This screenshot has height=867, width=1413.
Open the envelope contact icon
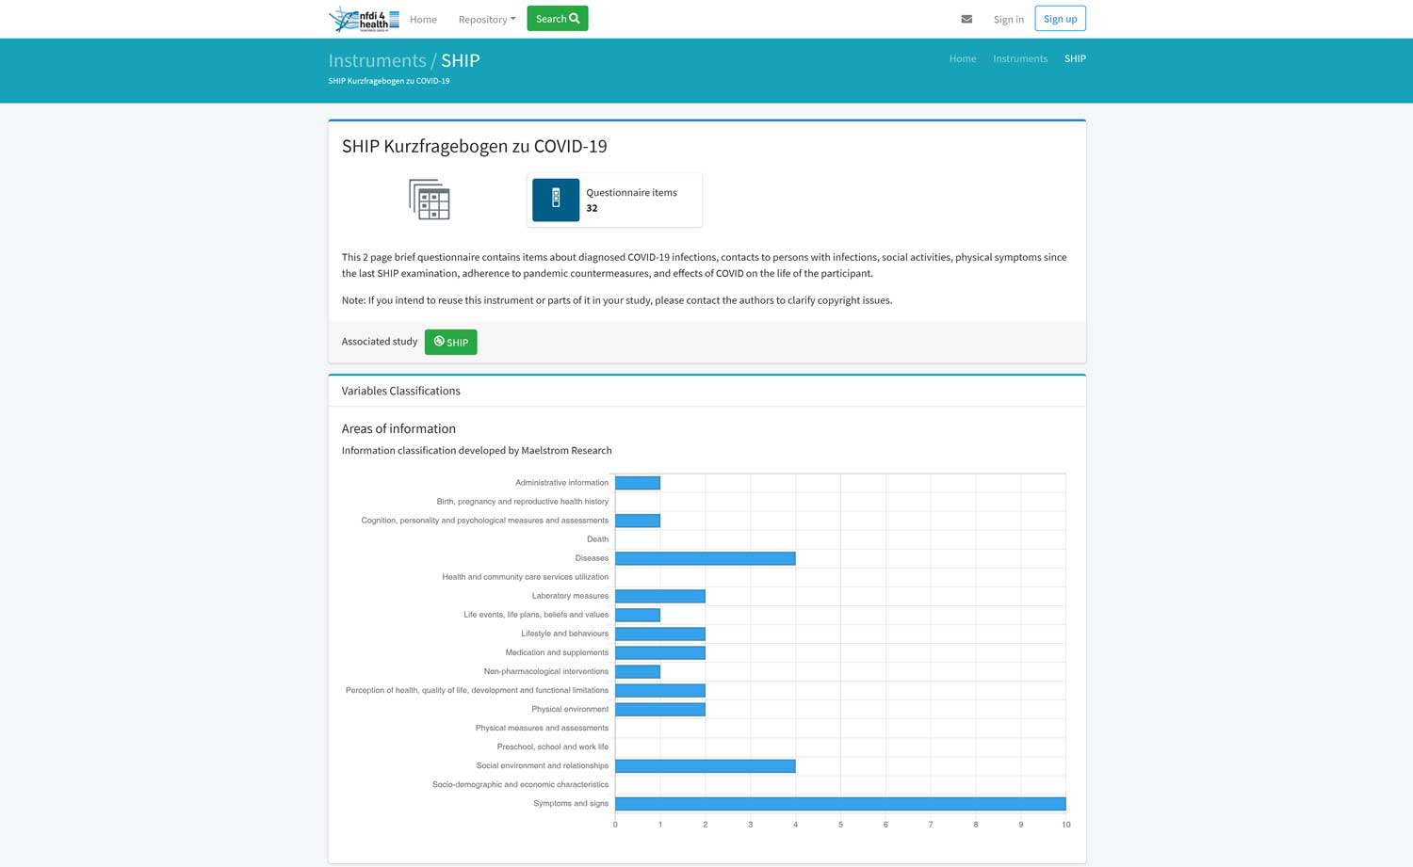tap(966, 19)
